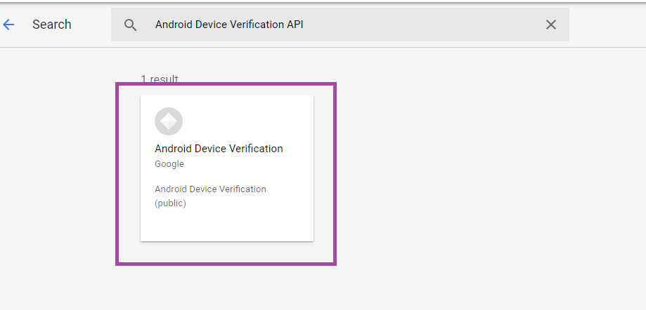Viewport: 646px width, 310px height.
Task: Click the diamond API logo on the card
Action: 169,121
